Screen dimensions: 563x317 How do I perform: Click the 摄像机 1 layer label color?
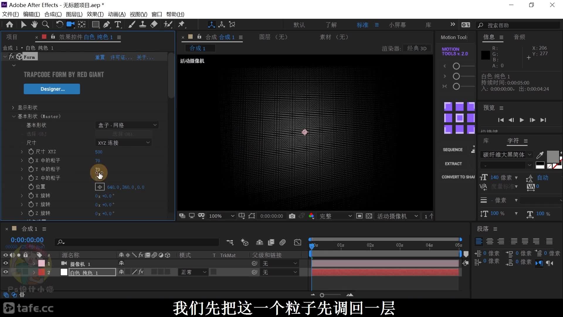(x=42, y=263)
